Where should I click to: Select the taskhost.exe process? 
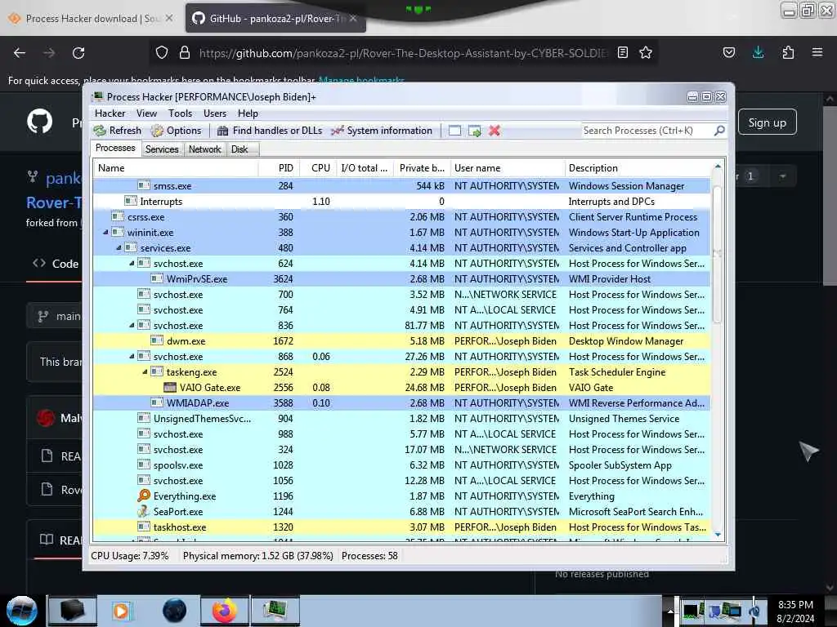point(401,527)
